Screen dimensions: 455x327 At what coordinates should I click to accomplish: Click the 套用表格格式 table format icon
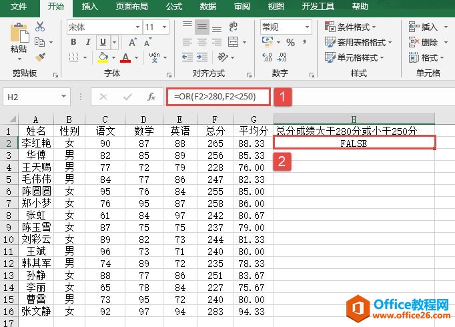(330, 42)
